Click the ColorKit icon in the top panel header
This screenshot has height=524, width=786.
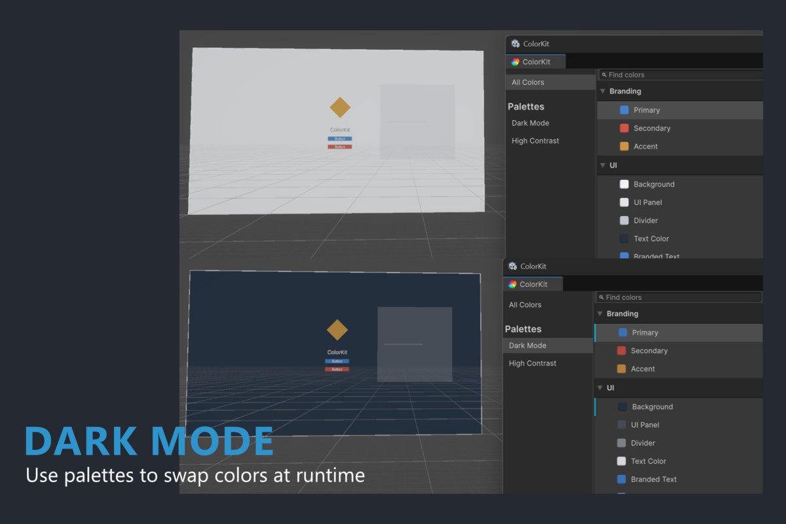tap(514, 43)
